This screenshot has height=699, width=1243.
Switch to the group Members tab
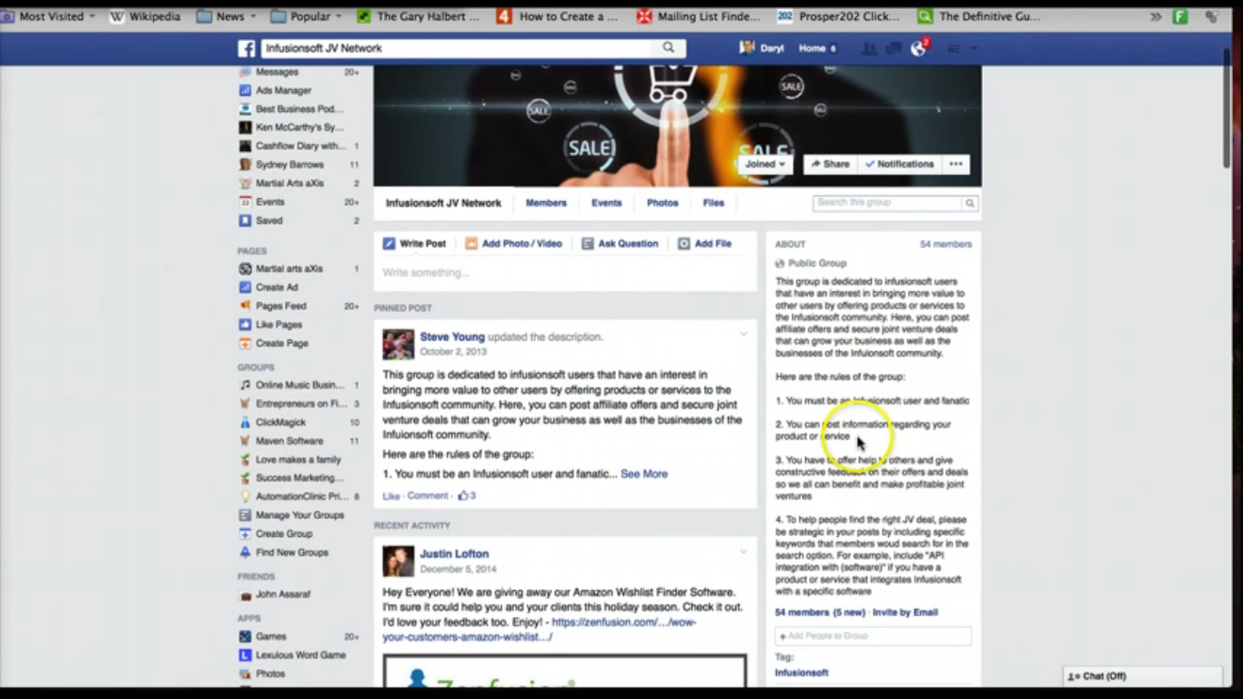click(x=546, y=203)
